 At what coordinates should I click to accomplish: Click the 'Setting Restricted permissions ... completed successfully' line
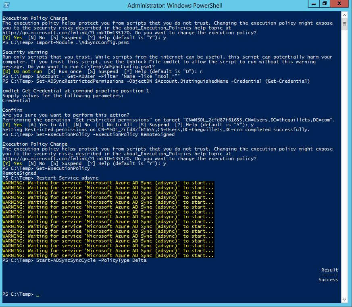pyautogui.click(x=156, y=129)
